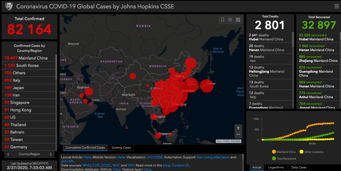Screen dimensions: 341x171
Task: Switch to Existing Cases tab
Action: coord(121,147)
